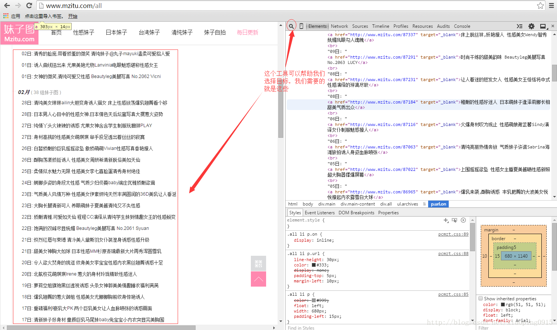This screenshot has height=330, width=557.
Task: Open the rgb(51, 51, 51) color swatch
Action: [503, 304]
